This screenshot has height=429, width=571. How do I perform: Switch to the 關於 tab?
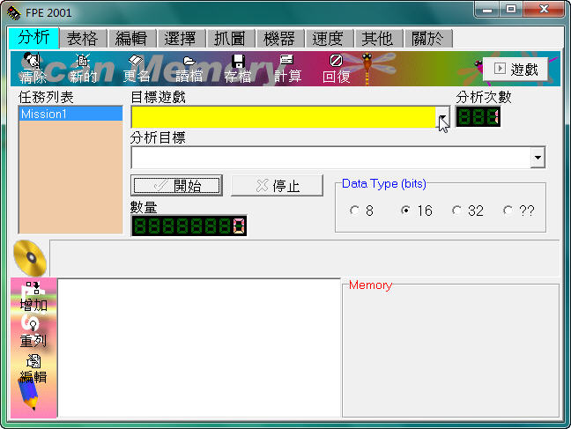coord(427,38)
